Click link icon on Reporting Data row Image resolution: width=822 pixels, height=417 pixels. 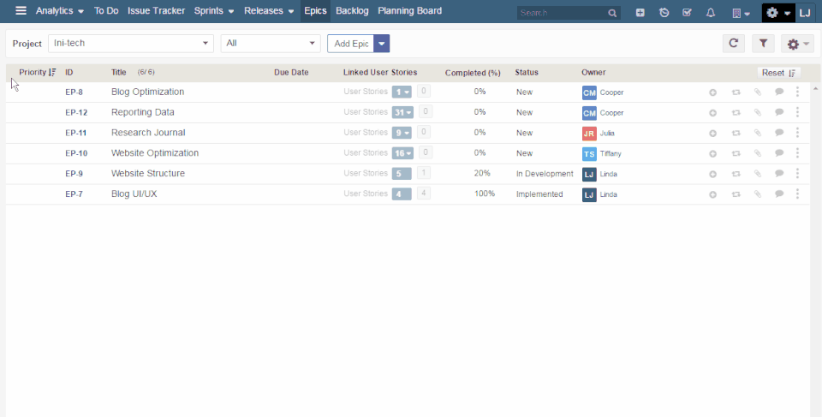(x=736, y=113)
